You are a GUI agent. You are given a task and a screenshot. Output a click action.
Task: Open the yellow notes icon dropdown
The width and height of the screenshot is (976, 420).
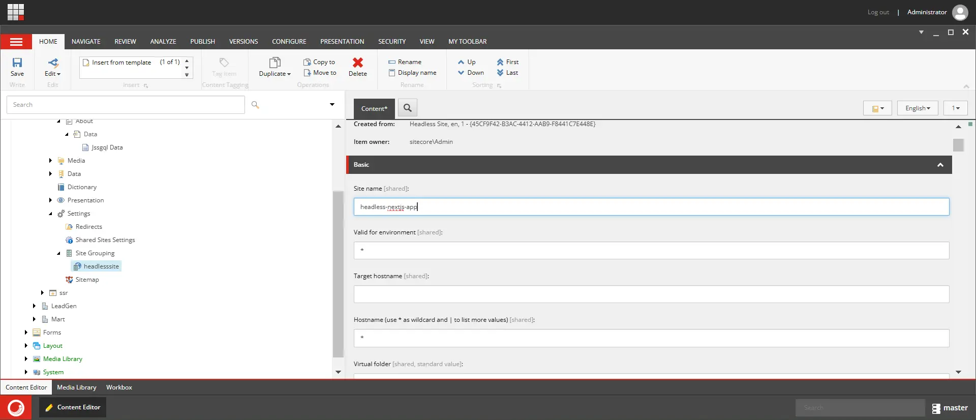tap(877, 108)
